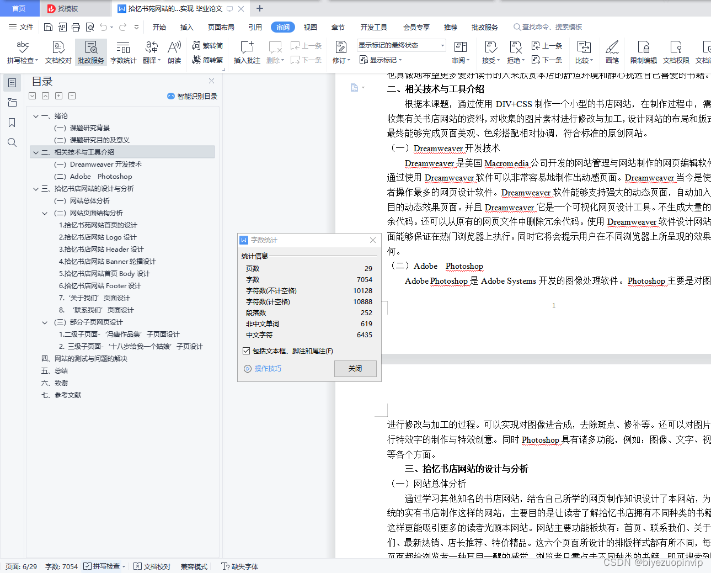Screen dimensions: 711x573
Task: Go to next revision 下一条
Action: [547, 60]
